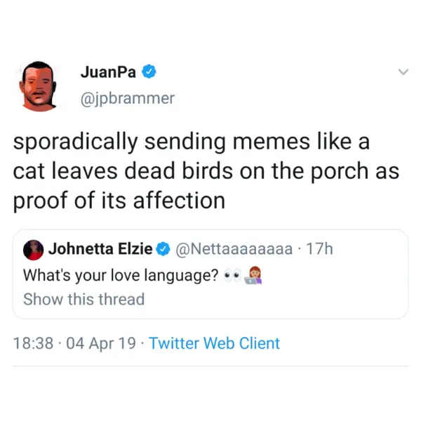421x421 pixels.
Task: Click JuanPa's blue verified badge
Action: [x=149, y=71]
